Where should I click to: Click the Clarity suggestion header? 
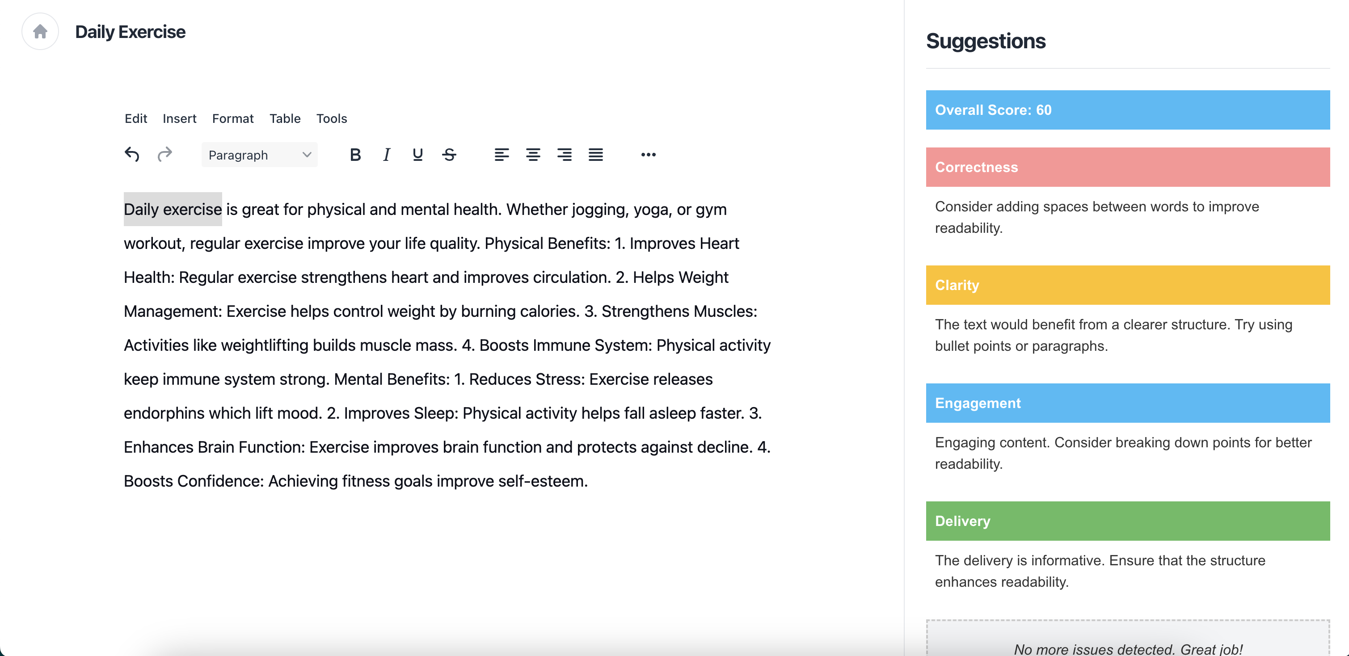pyautogui.click(x=1127, y=286)
